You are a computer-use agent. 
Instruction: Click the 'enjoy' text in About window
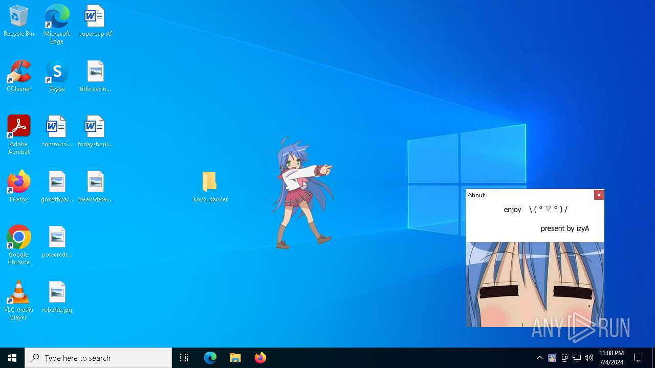[x=512, y=210]
